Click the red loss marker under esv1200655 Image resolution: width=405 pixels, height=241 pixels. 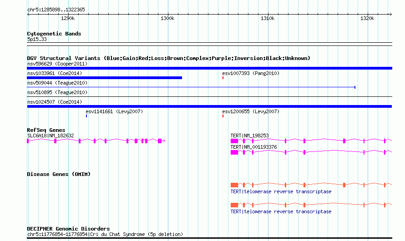223,116
